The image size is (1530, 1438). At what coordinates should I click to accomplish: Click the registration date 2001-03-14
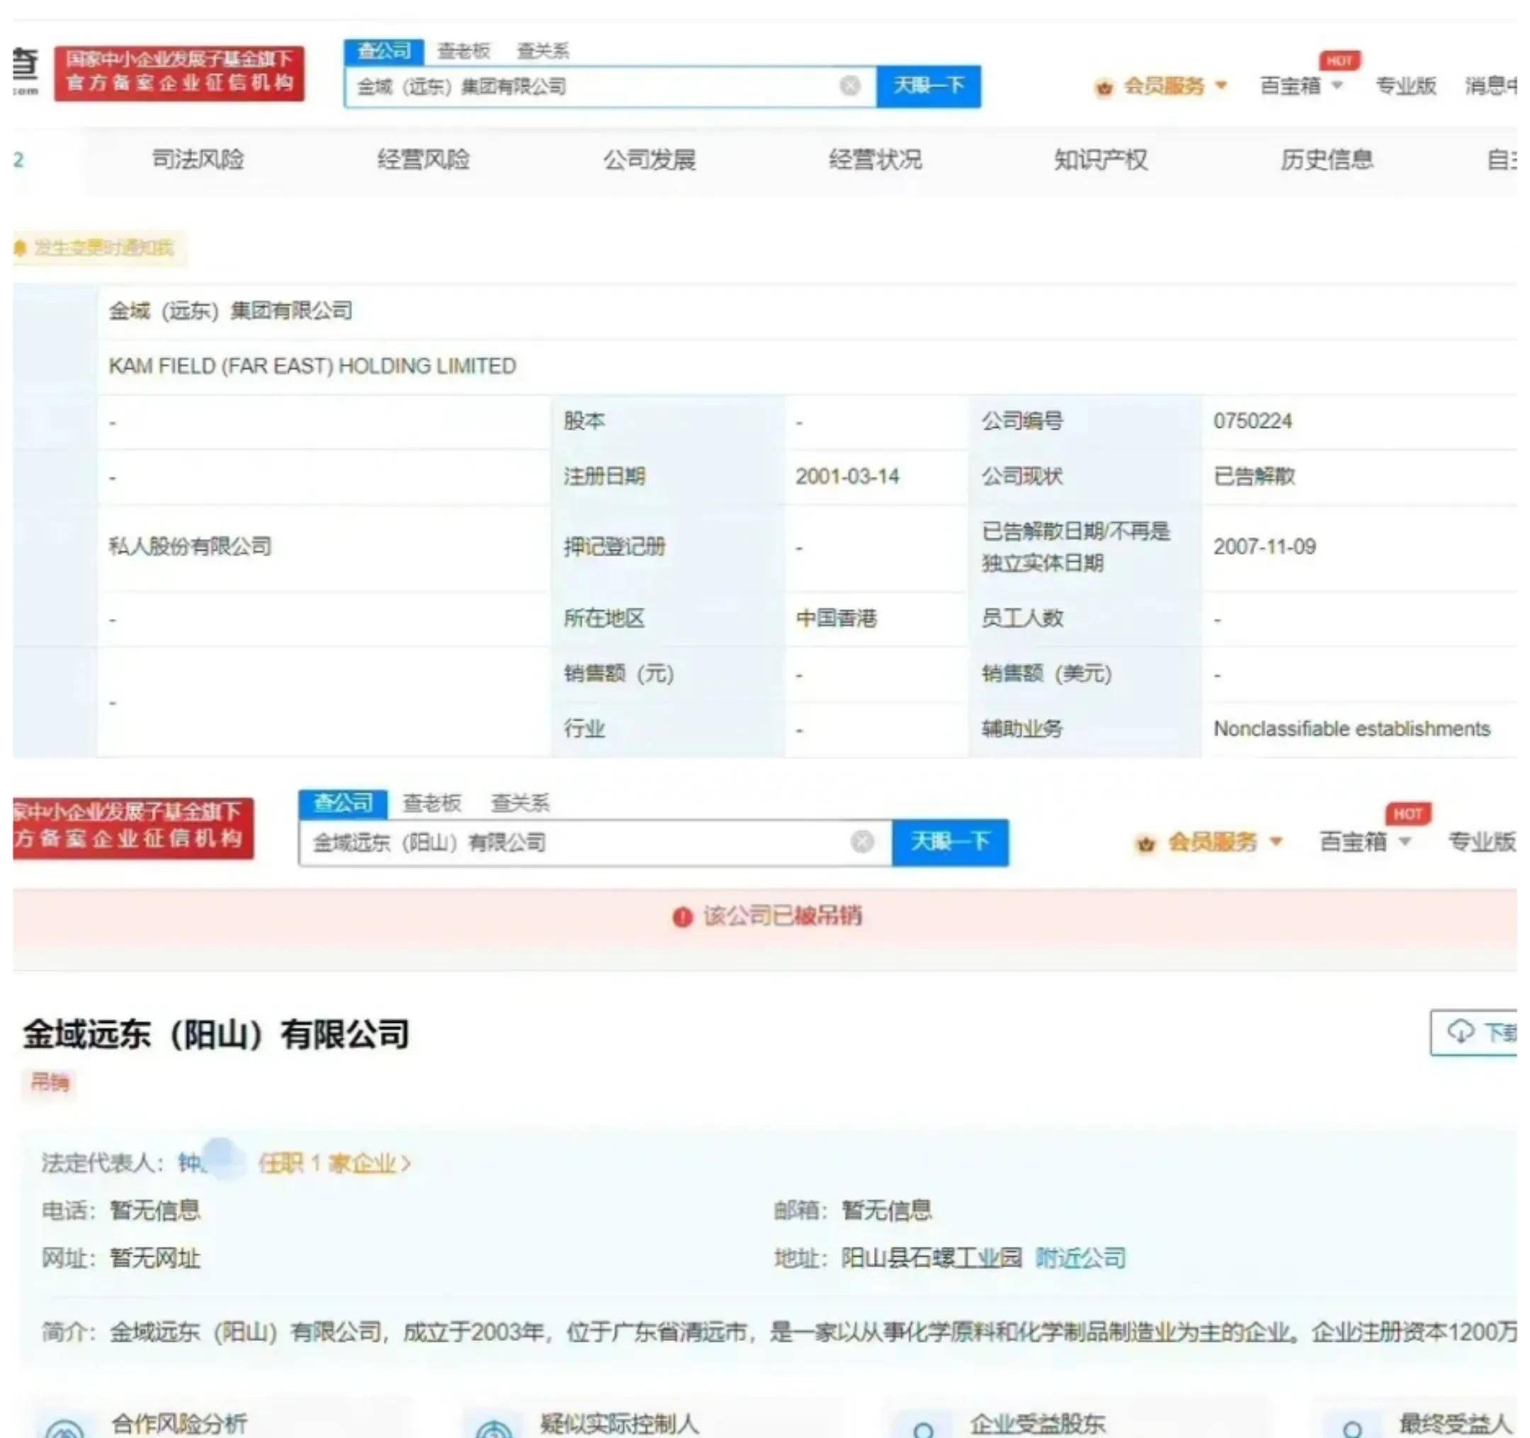click(846, 477)
